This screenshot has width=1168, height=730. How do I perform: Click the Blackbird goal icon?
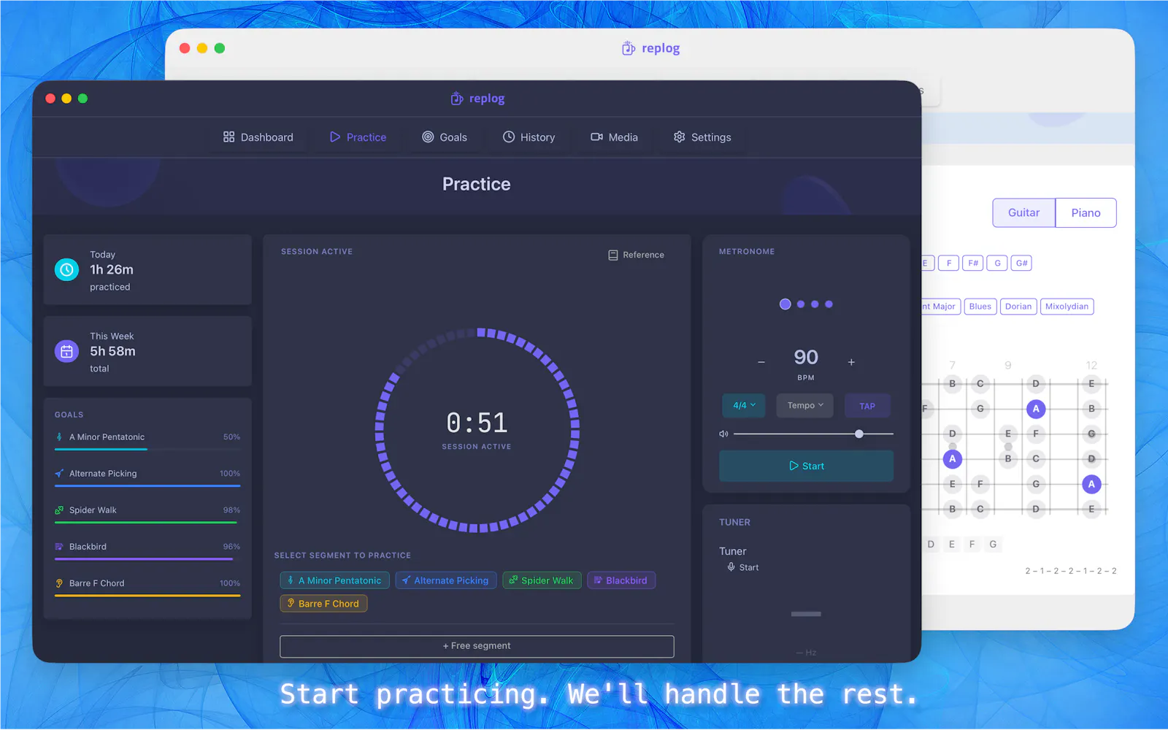click(59, 547)
